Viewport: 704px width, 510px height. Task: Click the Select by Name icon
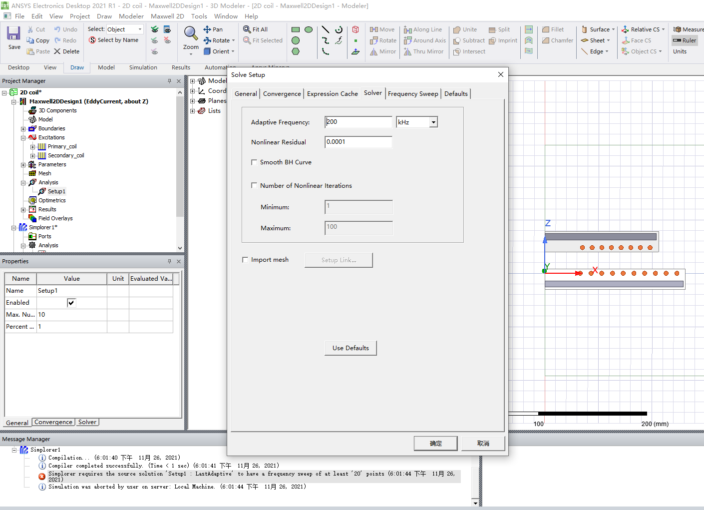92,40
